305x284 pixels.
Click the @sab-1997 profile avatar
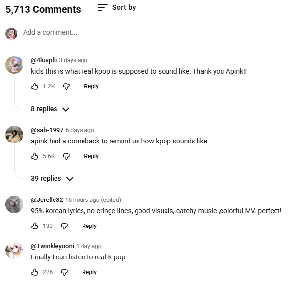pyautogui.click(x=14, y=135)
